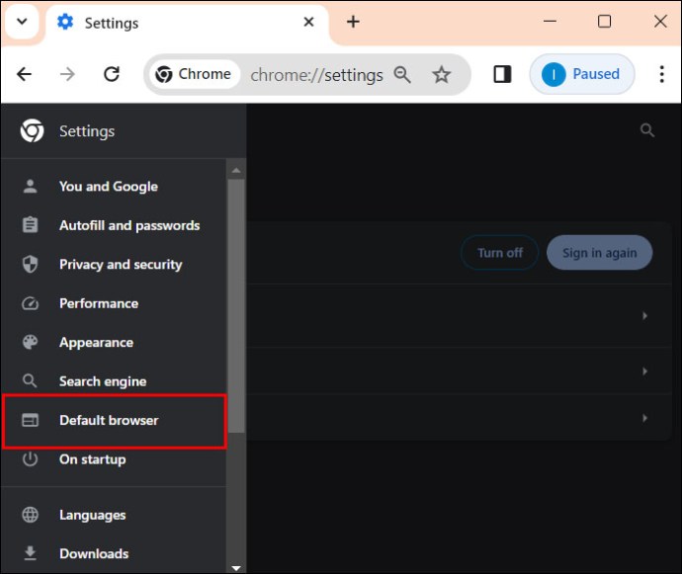Viewport: 682px width, 574px height.
Task: Open On startup settings section
Action: tap(114, 459)
